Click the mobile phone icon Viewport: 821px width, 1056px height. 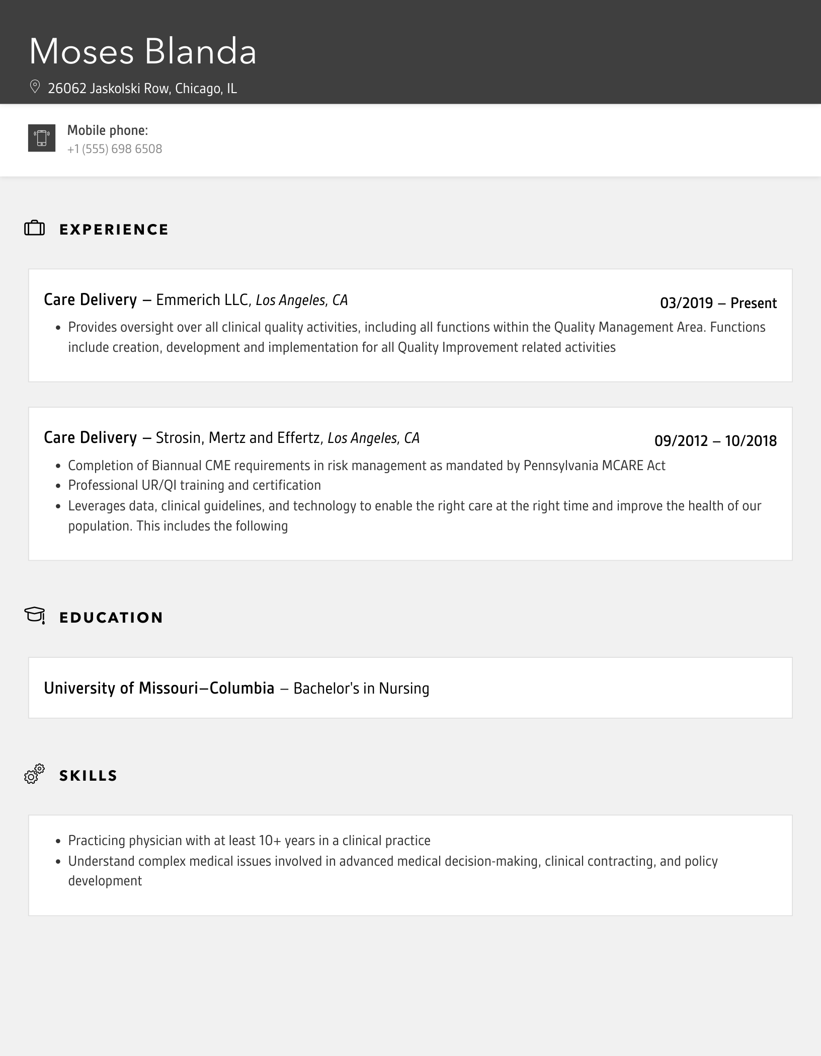pyautogui.click(x=42, y=138)
